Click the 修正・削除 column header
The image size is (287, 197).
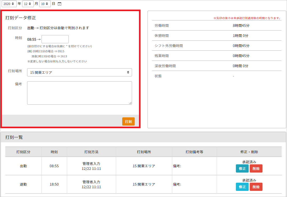[249, 152]
